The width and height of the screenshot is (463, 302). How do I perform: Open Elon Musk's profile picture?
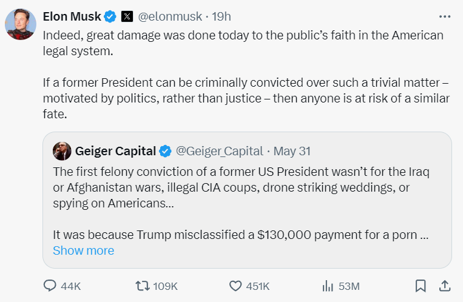point(19,25)
